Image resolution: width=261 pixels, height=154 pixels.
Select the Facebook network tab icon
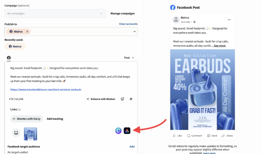point(9,58)
